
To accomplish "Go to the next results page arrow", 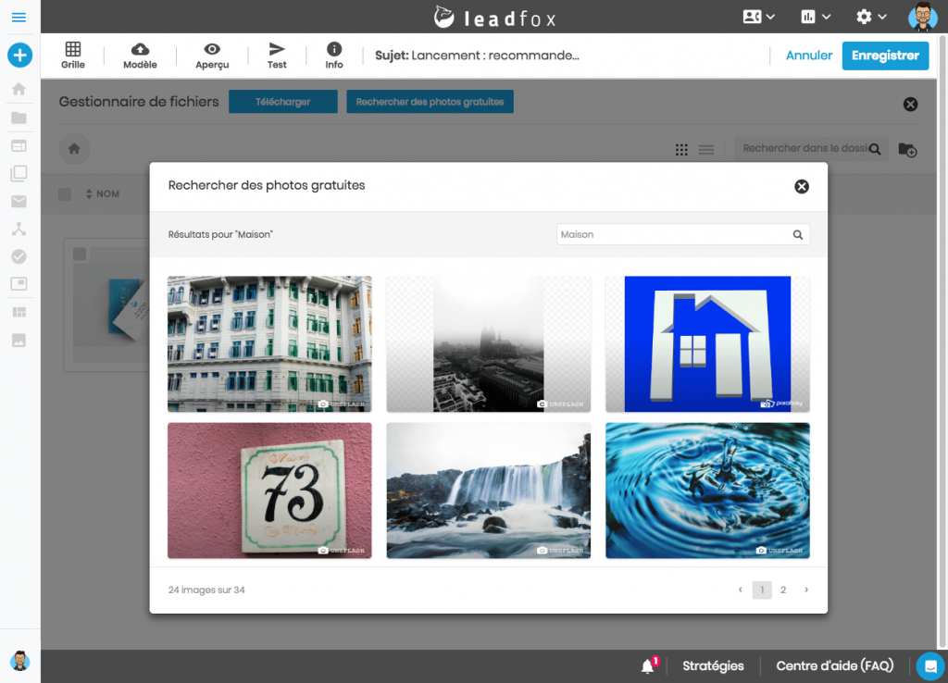I will 806,590.
